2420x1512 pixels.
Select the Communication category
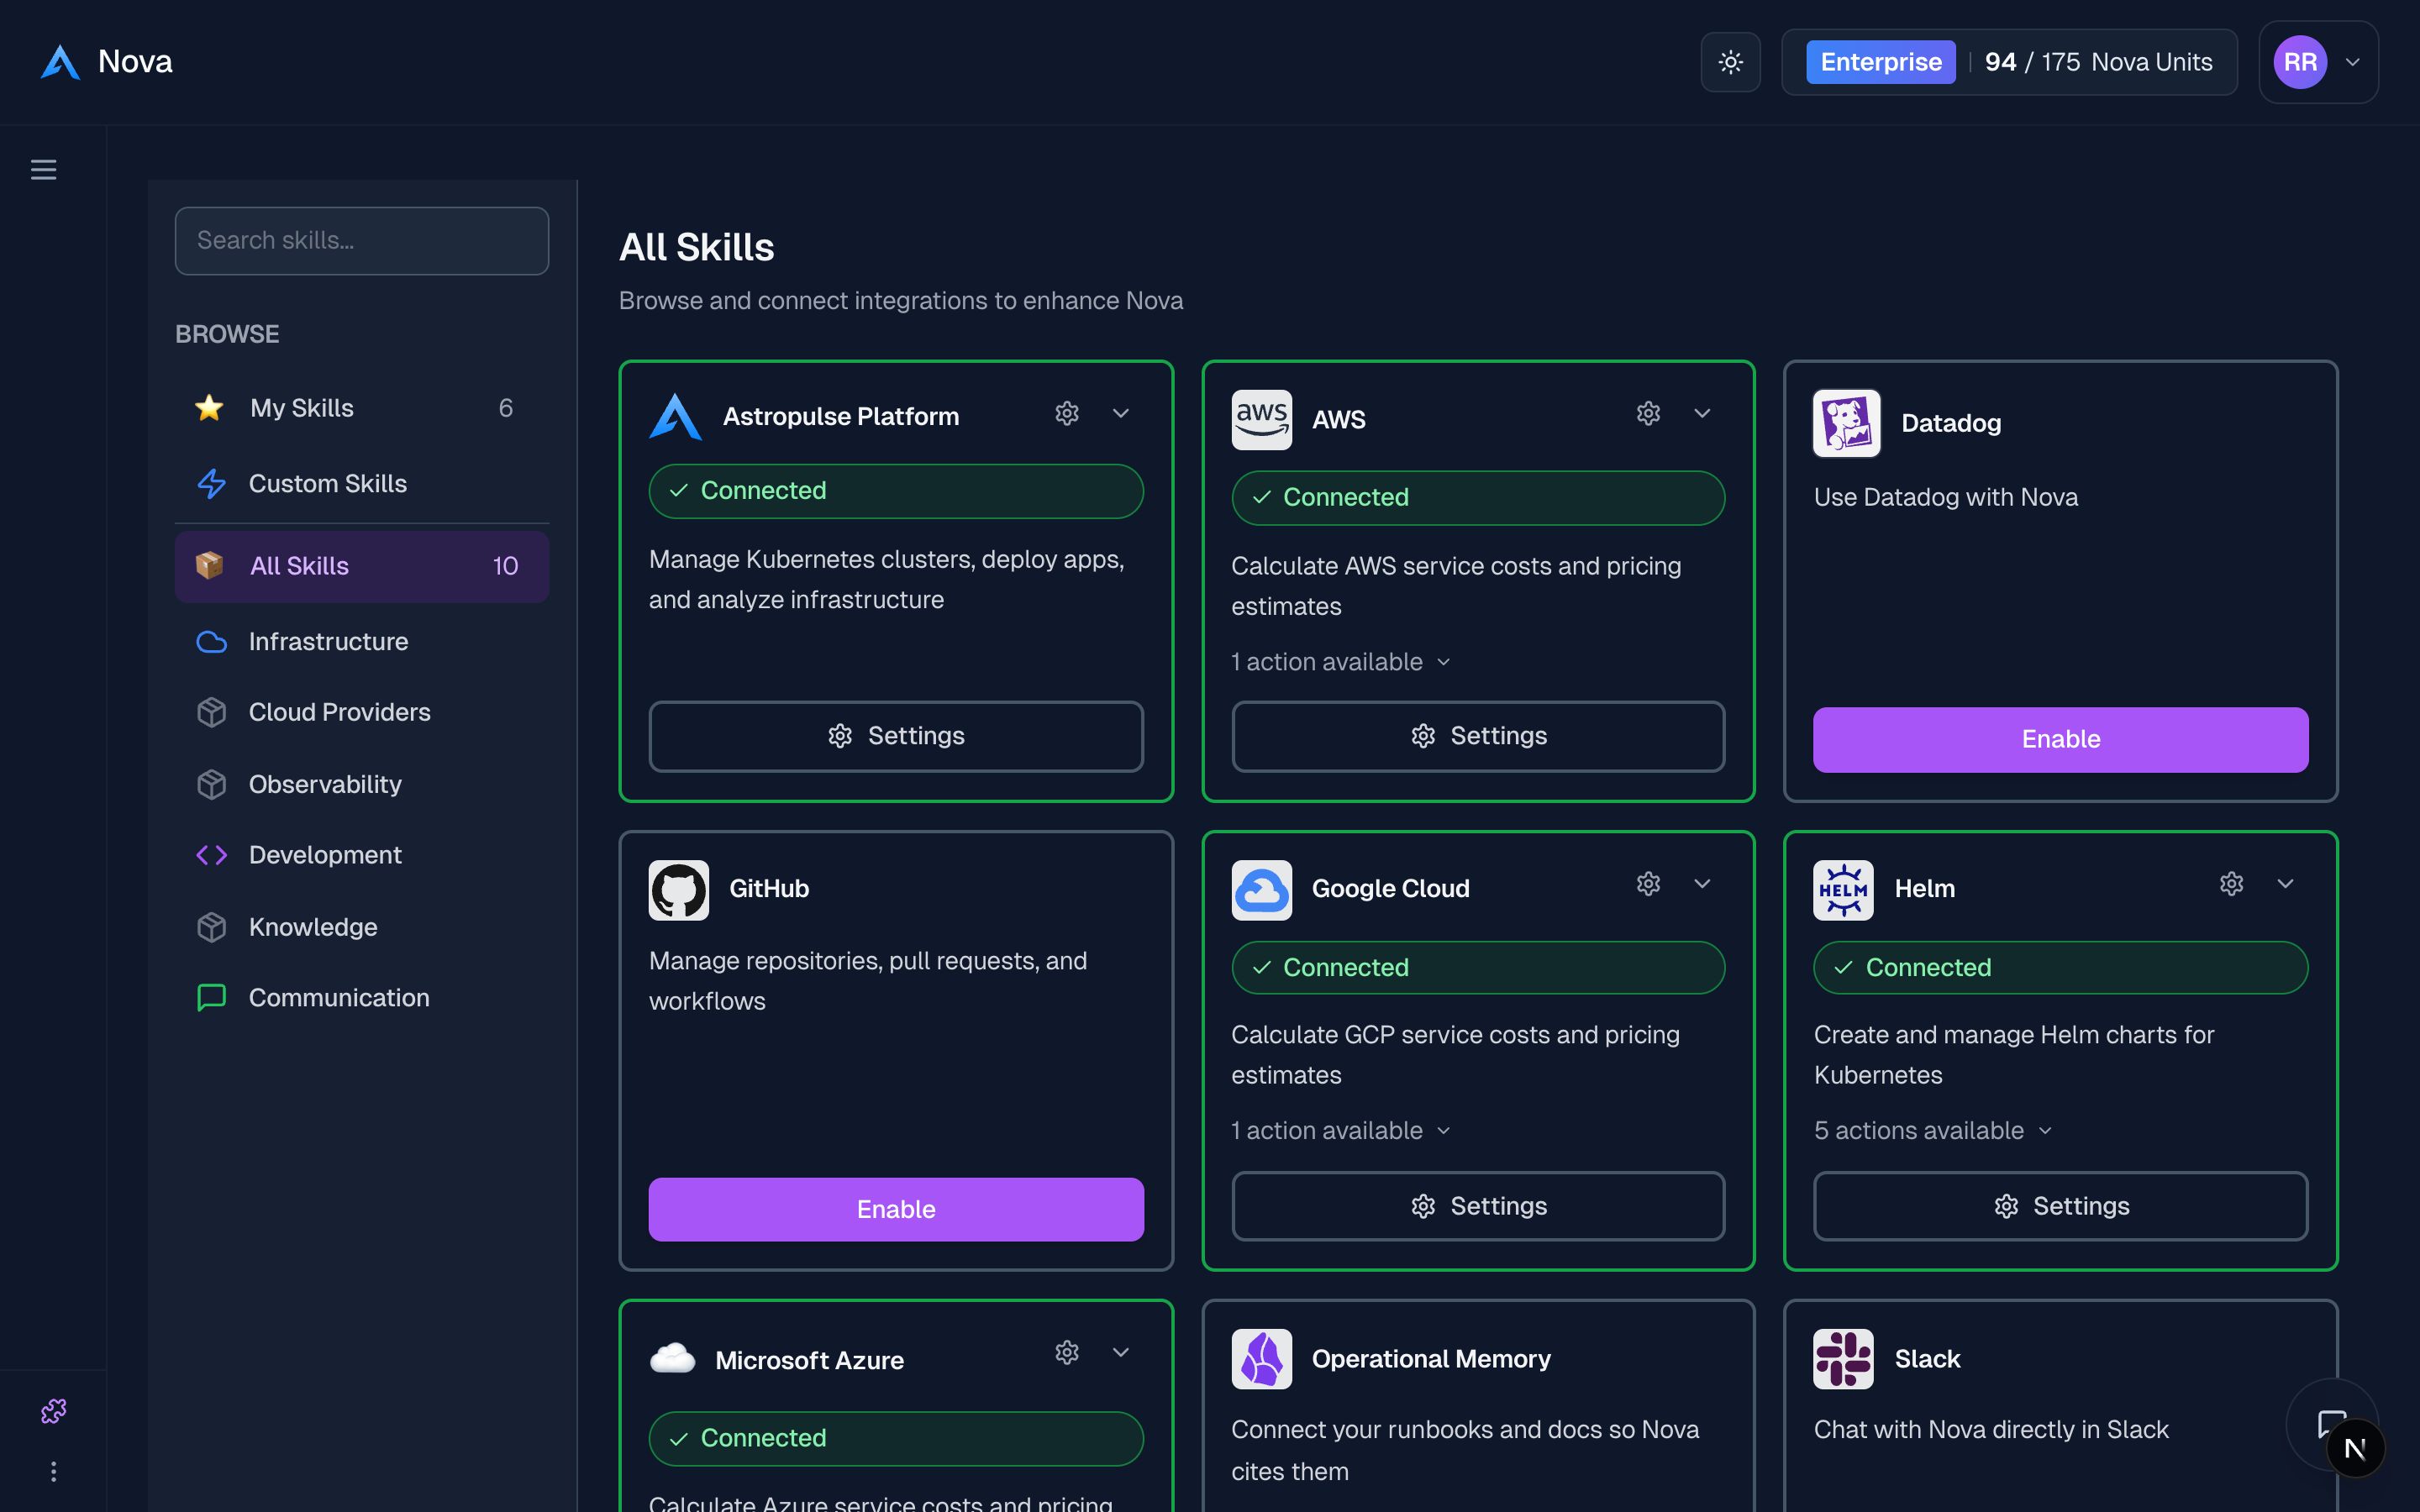pyautogui.click(x=362, y=998)
